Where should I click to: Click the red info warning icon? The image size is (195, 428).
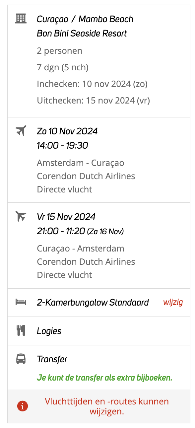[23, 406]
